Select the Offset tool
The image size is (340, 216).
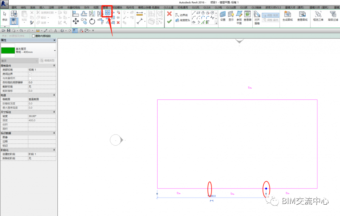tap(84, 14)
